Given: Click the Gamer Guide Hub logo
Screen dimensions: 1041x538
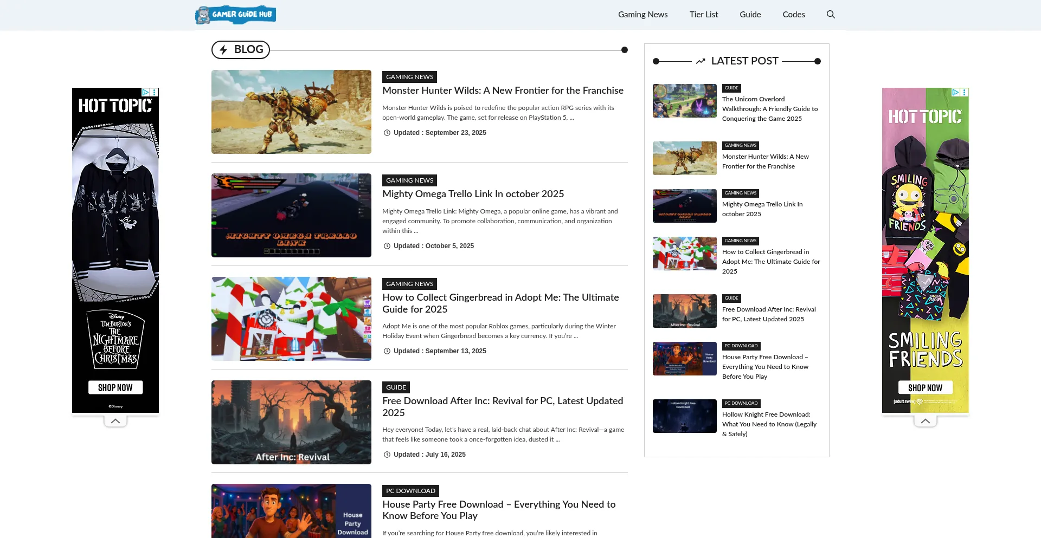Looking at the screenshot, I should [235, 15].
